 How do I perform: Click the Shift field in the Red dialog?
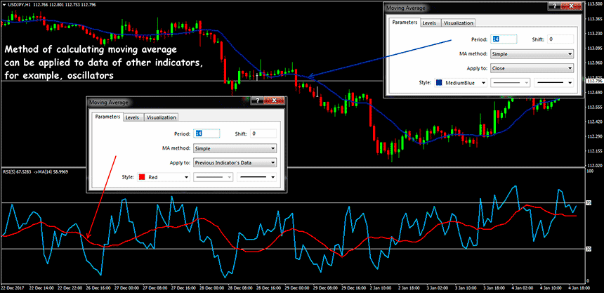point(263,134)
